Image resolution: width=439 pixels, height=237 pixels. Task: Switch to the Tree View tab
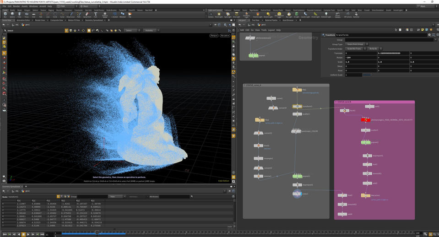[x=255, y=20]
